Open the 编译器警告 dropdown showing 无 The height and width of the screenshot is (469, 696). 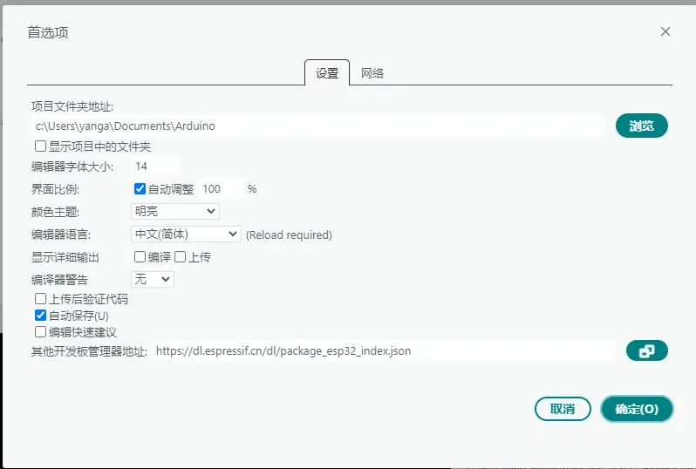coord(152,279)
